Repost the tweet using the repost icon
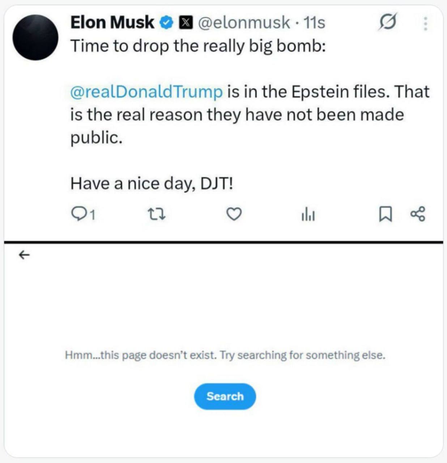This screenshot has width=447, height=463. (157, 214)
